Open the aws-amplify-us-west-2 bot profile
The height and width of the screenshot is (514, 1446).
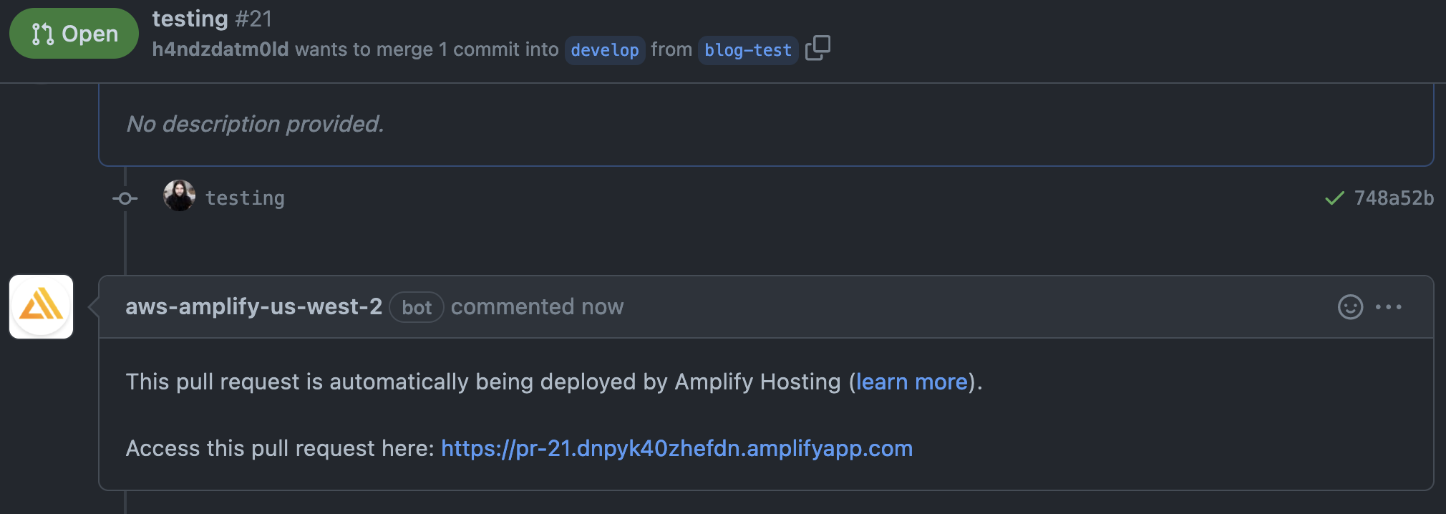pyautogui.click(x=253, y=306)
